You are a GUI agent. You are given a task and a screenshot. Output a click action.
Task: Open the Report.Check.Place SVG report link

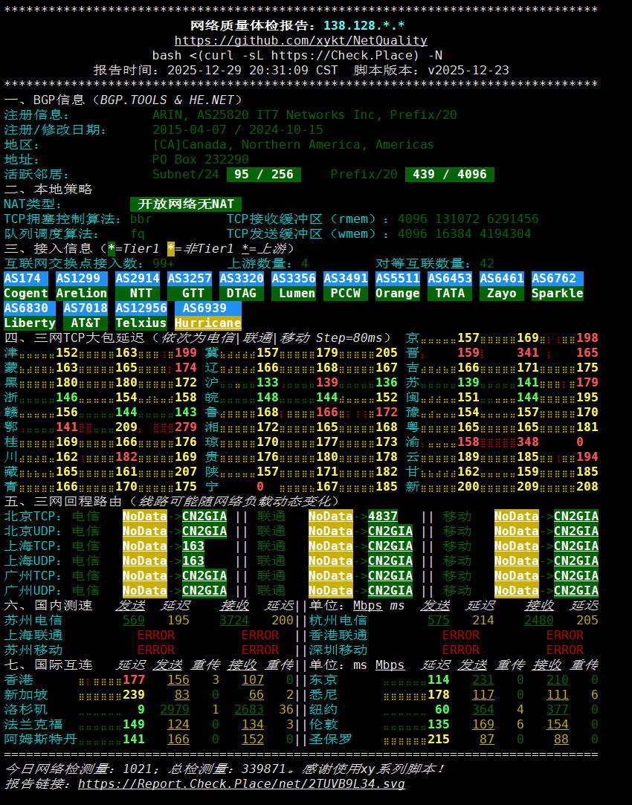coord(241,783)
